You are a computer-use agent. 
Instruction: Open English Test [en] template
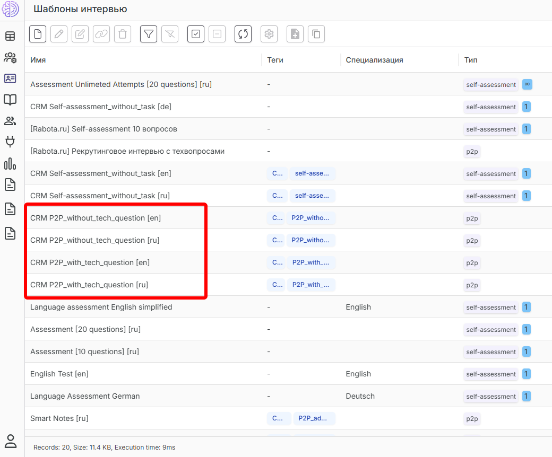pyautogui.click(x=59, y=374)
